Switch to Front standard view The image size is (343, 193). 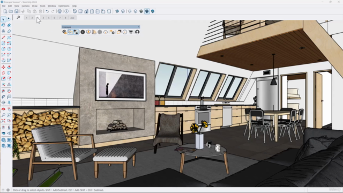[x=86, y=11]
